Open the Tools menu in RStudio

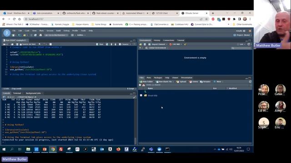83,31
